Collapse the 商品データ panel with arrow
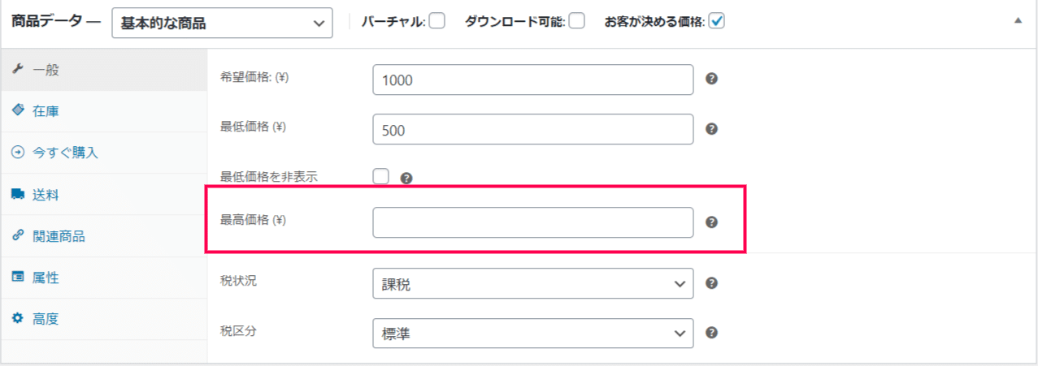The height and width of the screenshot is (366, 1038). coord(1018,22)
